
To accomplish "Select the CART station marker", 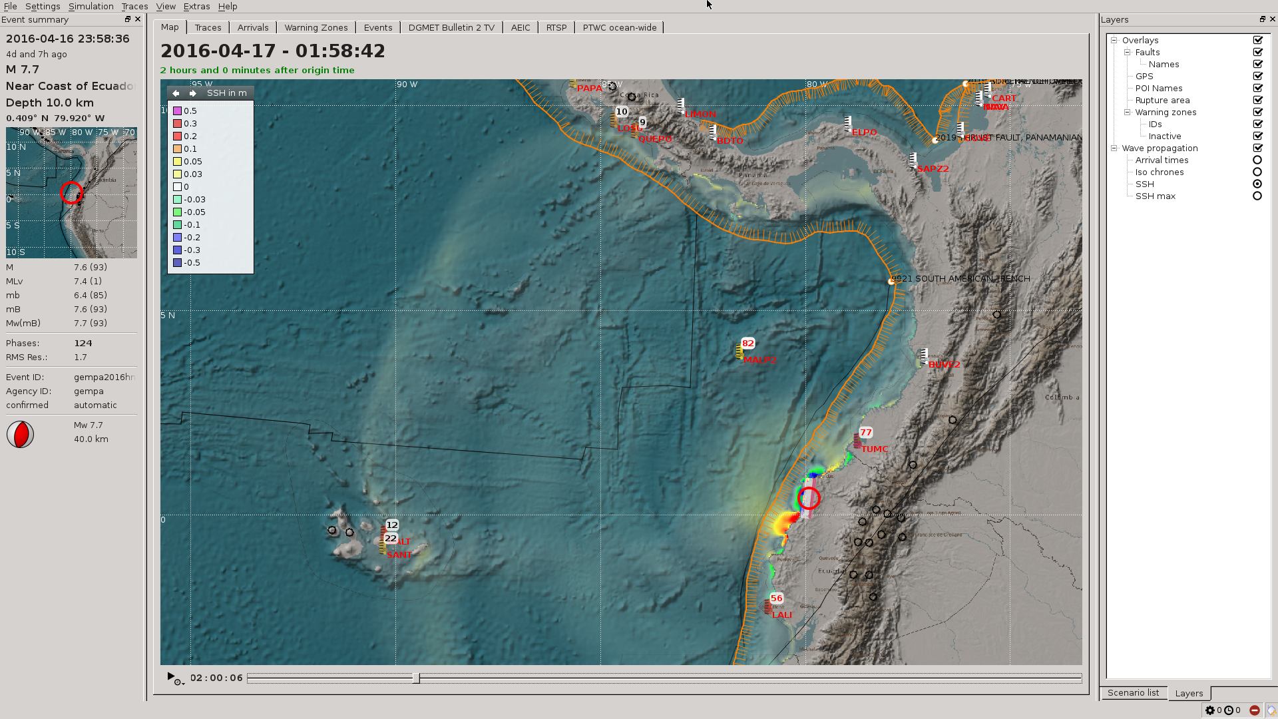I will (x=988, y=90).
